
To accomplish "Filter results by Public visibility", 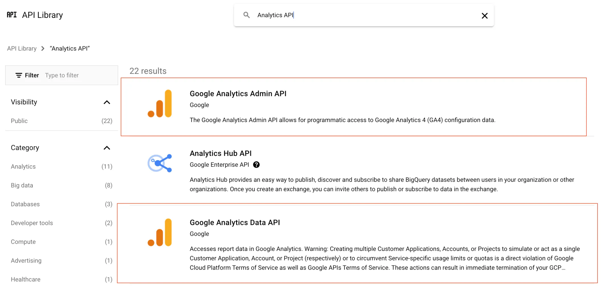I will pos(19,121).
